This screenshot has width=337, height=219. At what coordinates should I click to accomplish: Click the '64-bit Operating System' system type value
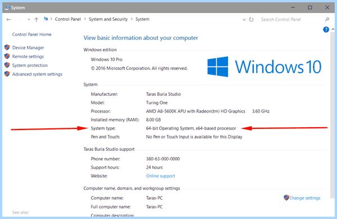point(191,128)
